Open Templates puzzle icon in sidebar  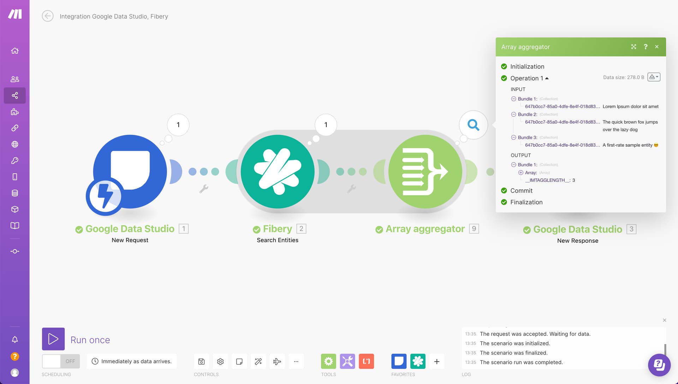(x=15, y=112)
